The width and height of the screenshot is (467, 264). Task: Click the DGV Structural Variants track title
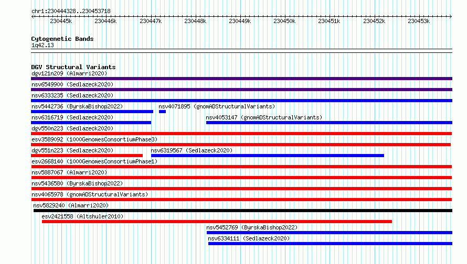coord(73,67)
